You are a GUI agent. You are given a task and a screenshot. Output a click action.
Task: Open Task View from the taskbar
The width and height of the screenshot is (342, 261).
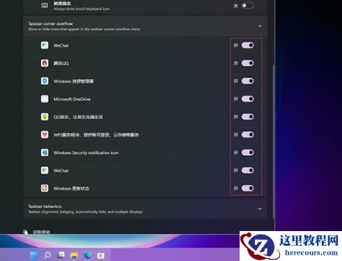click(x=61, y=255)
